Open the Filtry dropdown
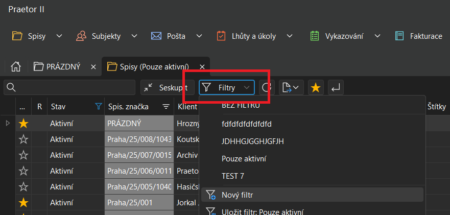450x215 pixels. (x=227, y=88)
